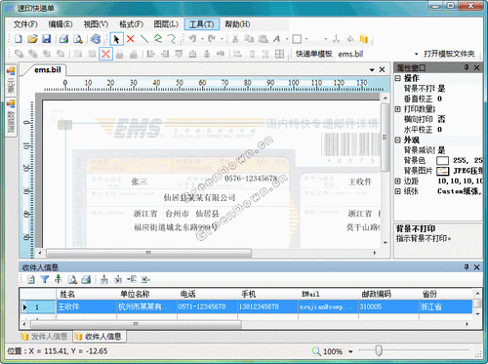
Task: Choose the green line drawing tool
Action: click(144, 39)
